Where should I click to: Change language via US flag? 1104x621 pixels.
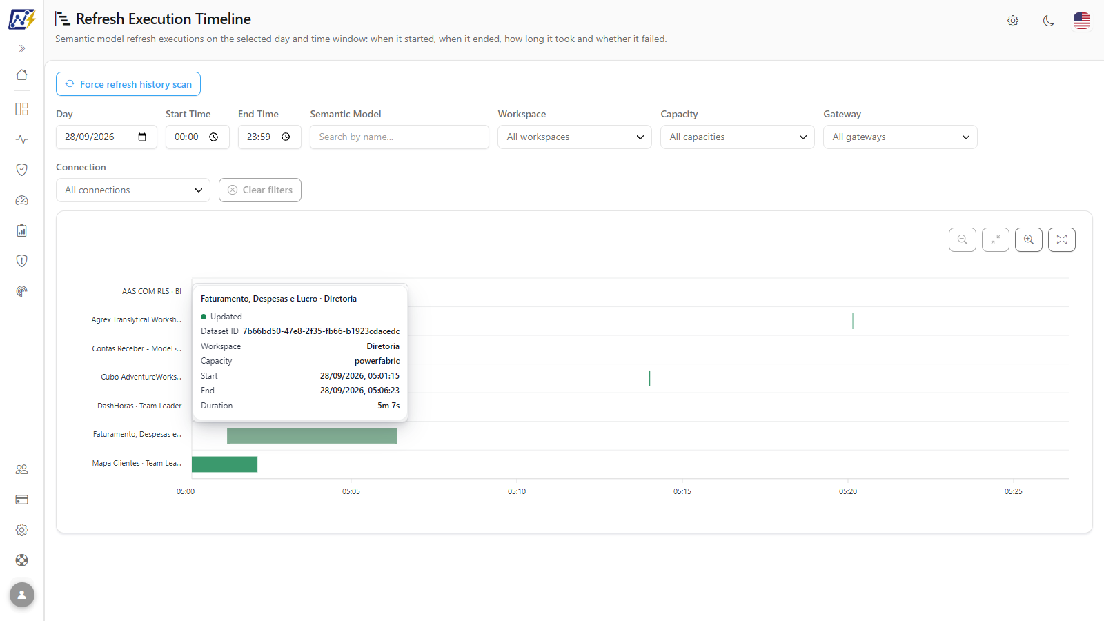pyautogui.click(x=1082, y=21)
